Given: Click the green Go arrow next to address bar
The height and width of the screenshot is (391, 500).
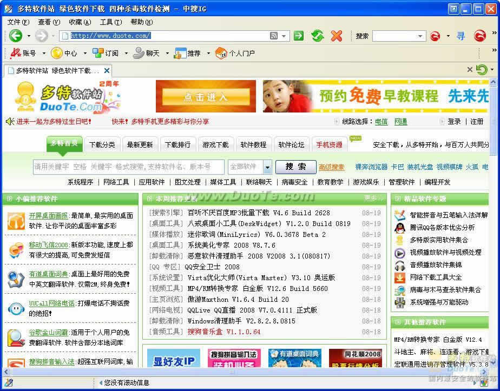Looking at the screenshot, I should pyautogui.click(x=299, y=36).
